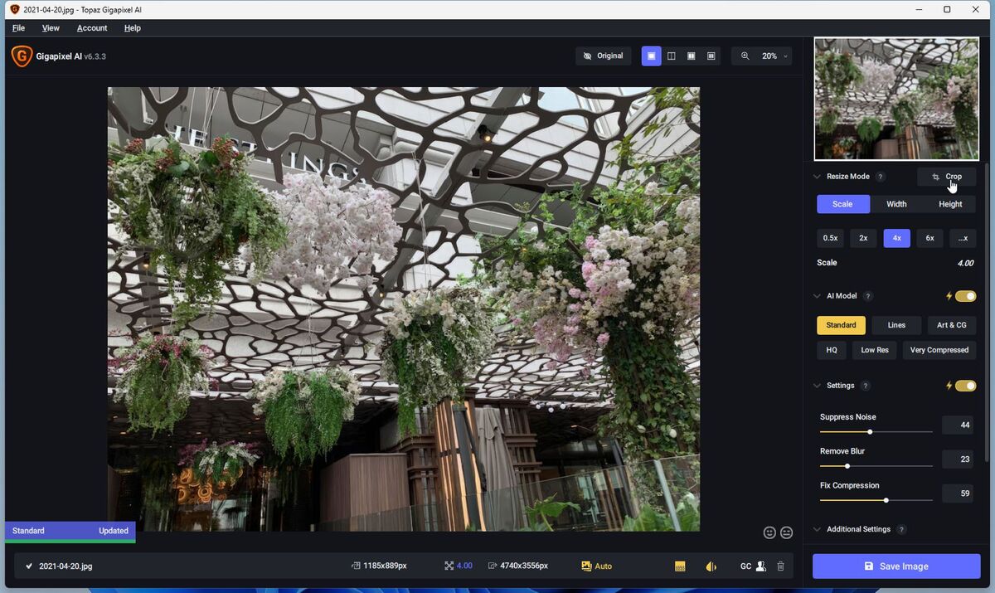Click the Remove Blur slider handle
995x593 pixels.
click(x=847, y=466)
